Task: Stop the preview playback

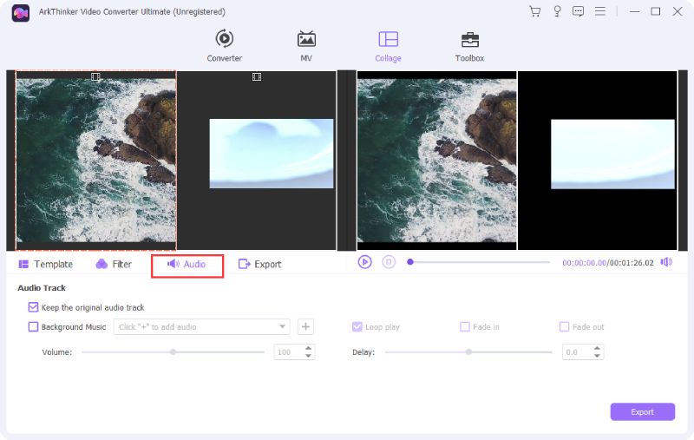Action: click(389, 262)
